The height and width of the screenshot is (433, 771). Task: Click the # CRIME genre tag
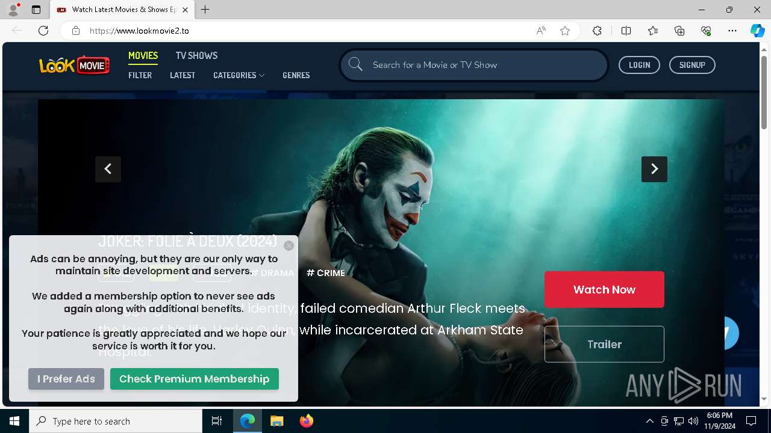(326, 272)
